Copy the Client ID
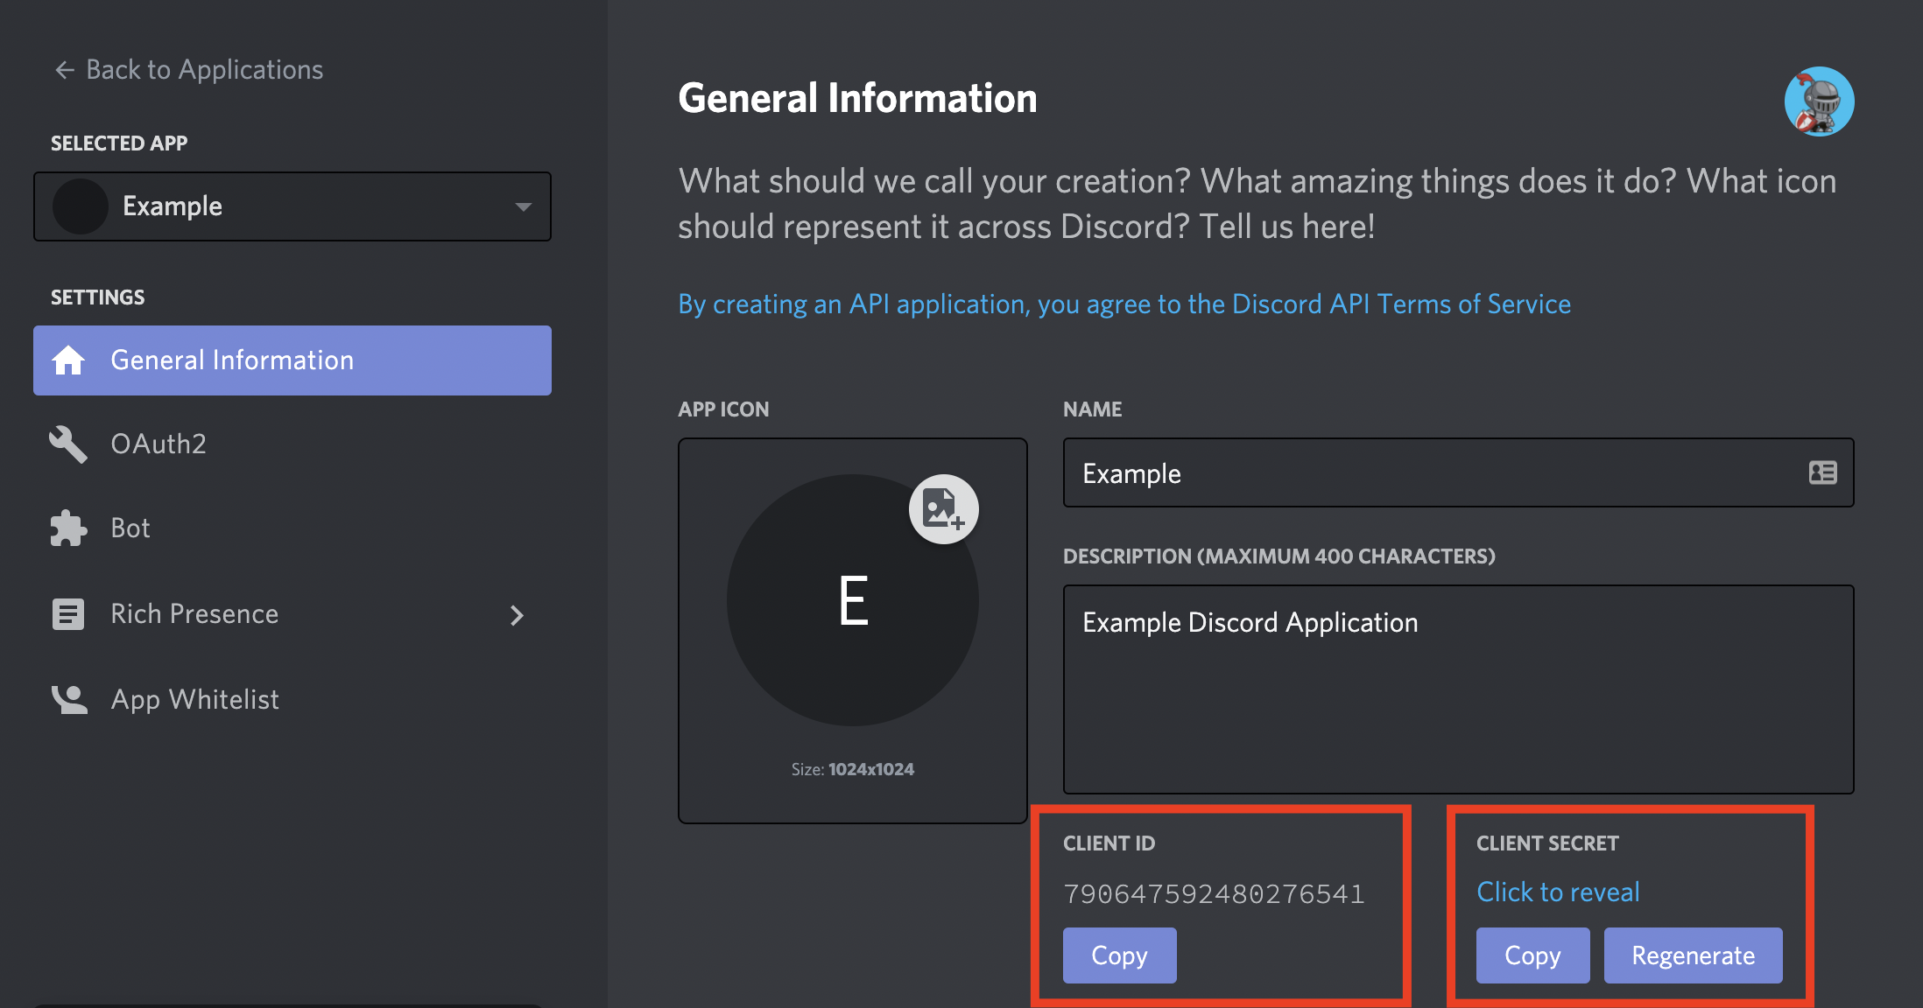1923x1008 pixels. coord(1119,955)
